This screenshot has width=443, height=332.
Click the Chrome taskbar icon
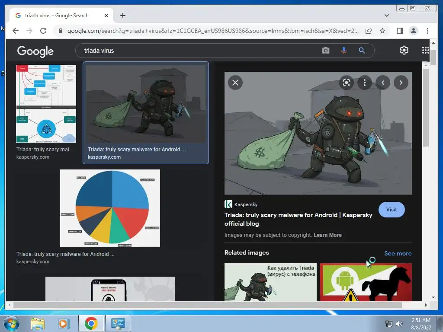(91, 323)
